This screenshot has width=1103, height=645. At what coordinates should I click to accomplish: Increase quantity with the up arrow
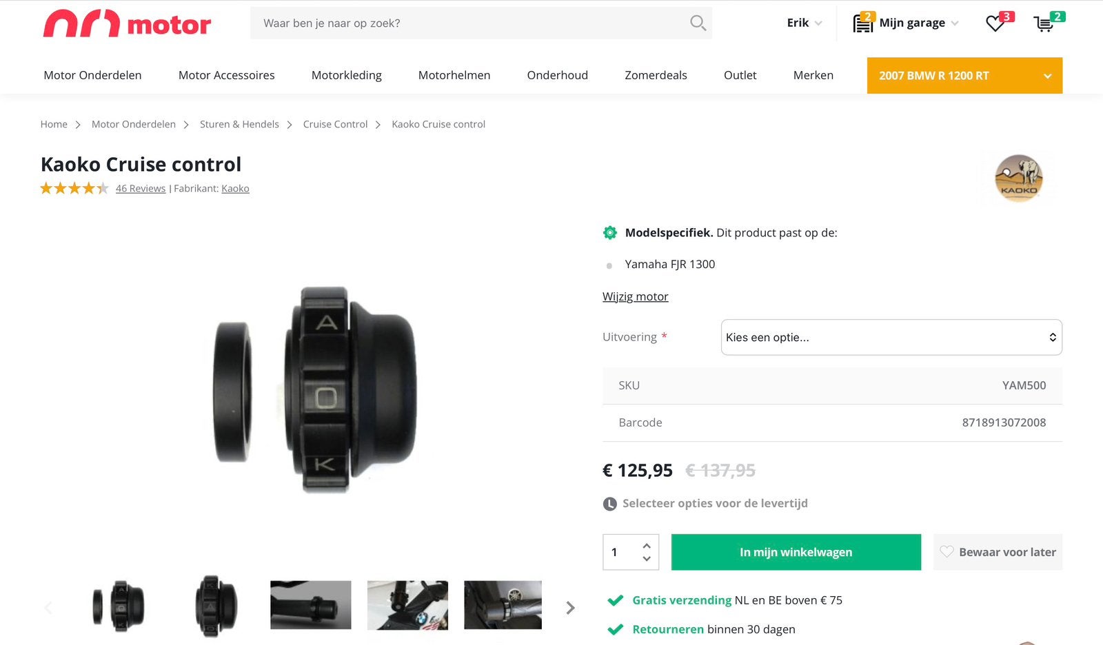pos(647,546)
